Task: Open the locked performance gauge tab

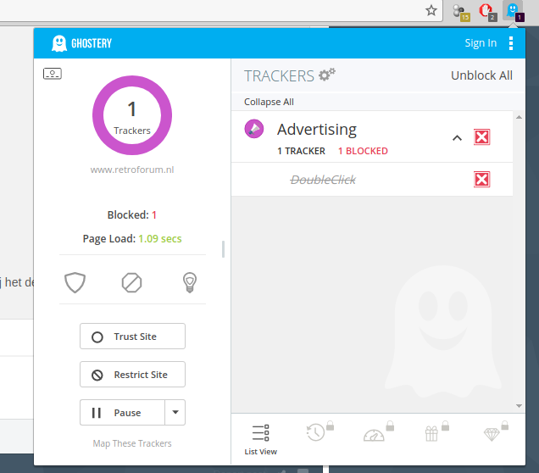Action: tap(378, 432)
